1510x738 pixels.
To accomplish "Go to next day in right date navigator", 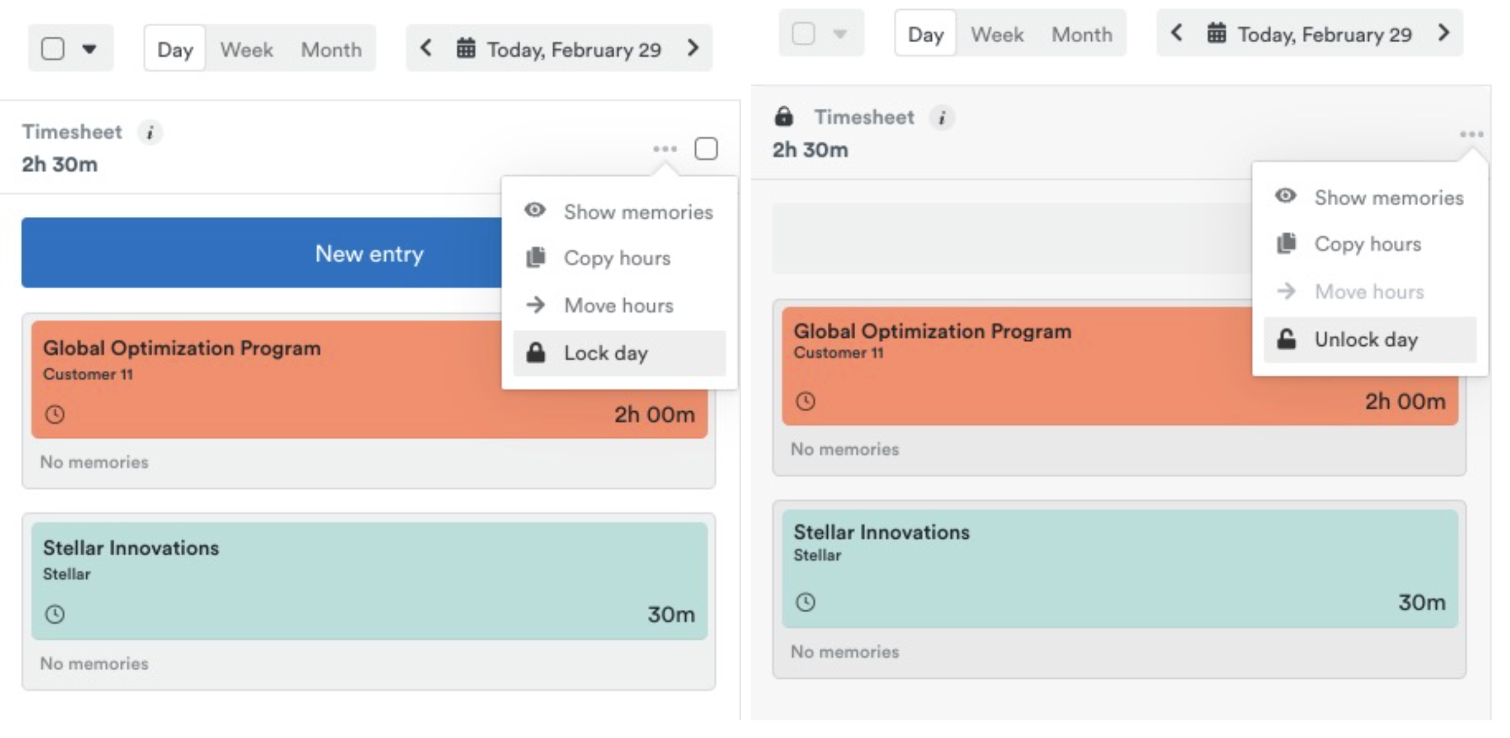I will [1443, 33].
